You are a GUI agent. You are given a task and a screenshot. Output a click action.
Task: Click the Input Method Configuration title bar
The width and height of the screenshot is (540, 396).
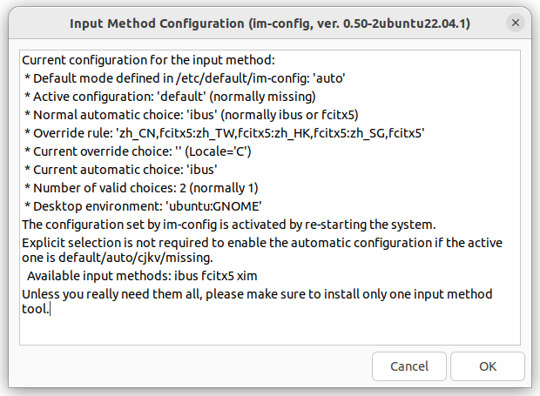(270, 23)
